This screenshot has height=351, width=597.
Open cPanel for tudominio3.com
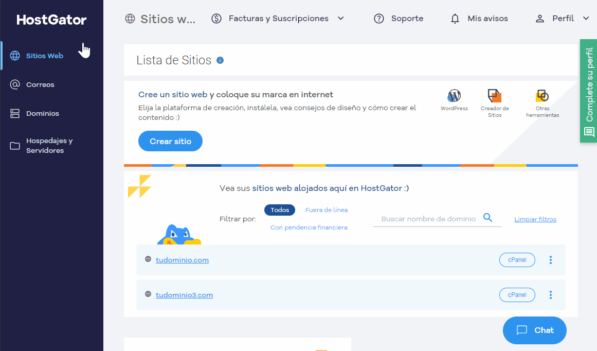click(x=517, y=295)
